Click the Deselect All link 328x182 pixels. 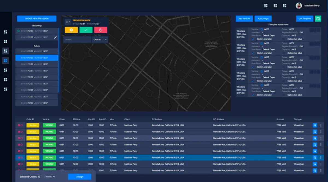[50, 177]
